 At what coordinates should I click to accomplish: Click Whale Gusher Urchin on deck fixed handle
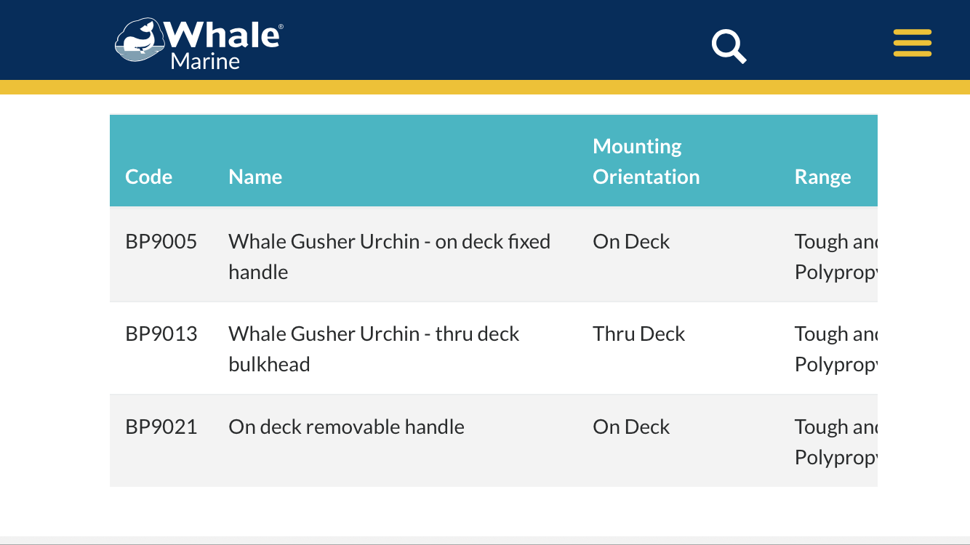(389, 257)
